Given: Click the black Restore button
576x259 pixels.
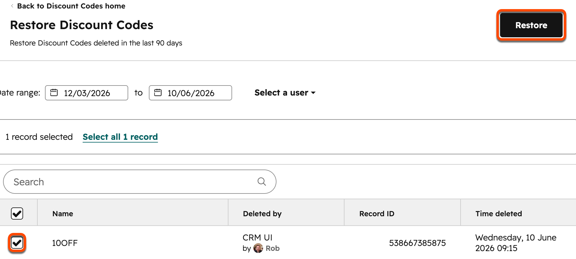Looking at the screenshot, I should (531, 25).
